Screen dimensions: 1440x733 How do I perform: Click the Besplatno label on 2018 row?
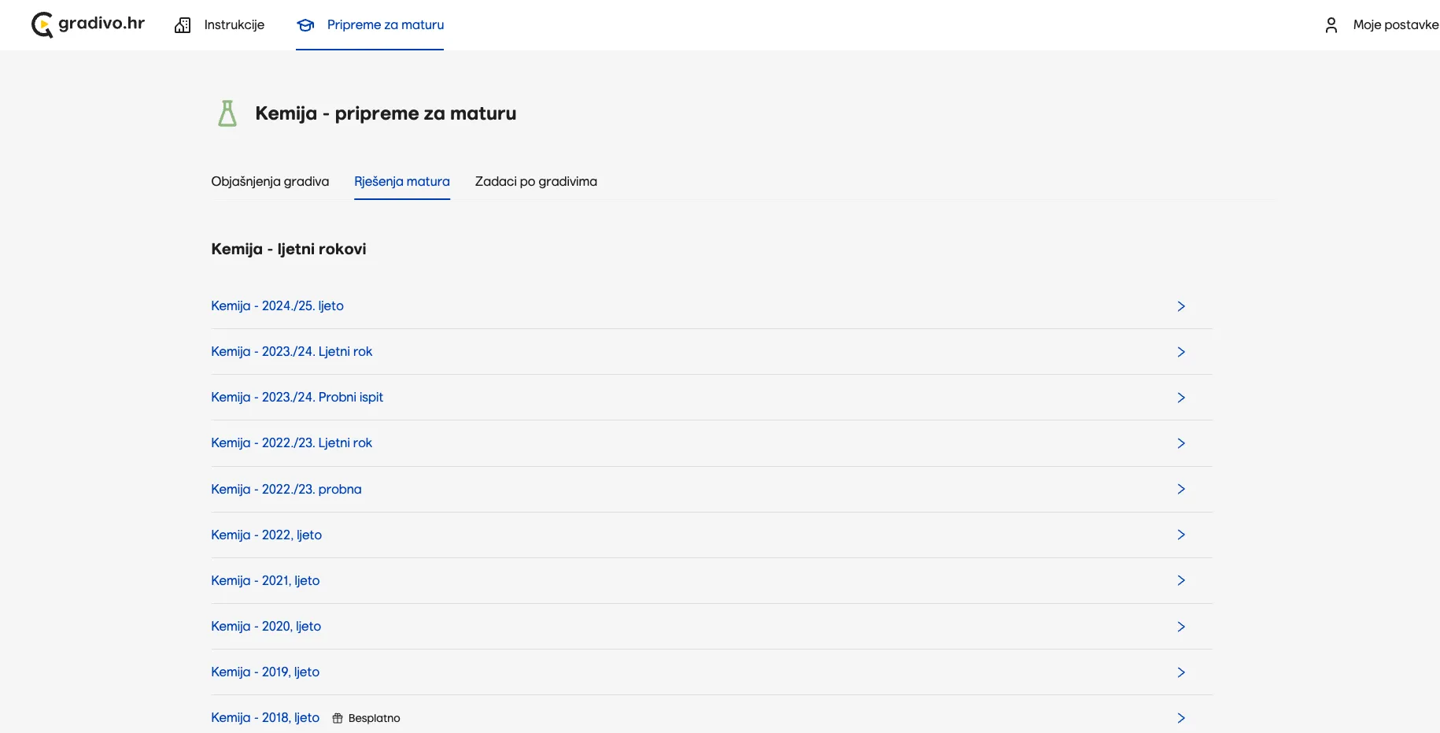pyautogui.click(x=374, y=718)
